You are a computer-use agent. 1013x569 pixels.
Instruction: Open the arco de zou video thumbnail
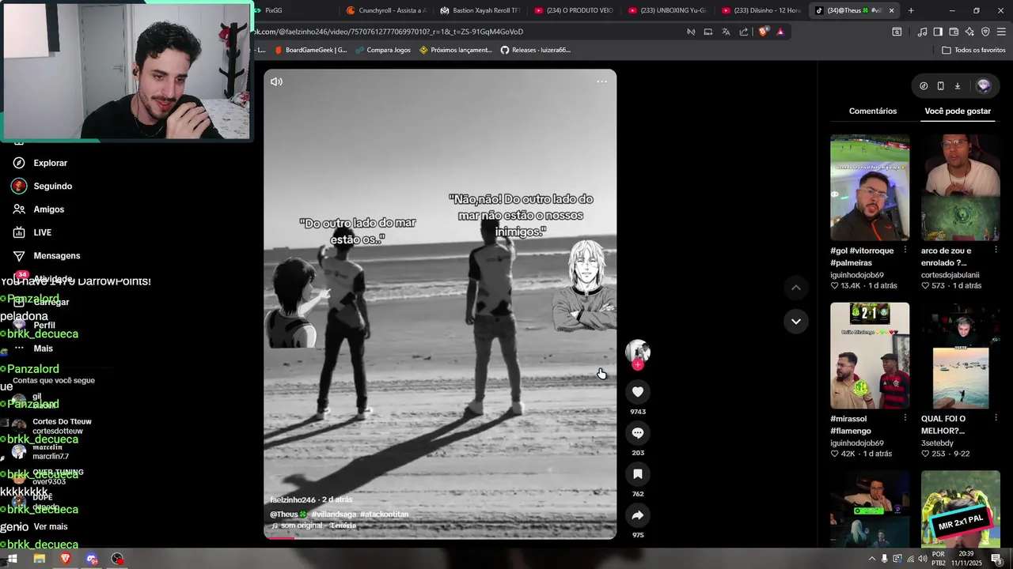pyautogui.click(x=960, y=187)
